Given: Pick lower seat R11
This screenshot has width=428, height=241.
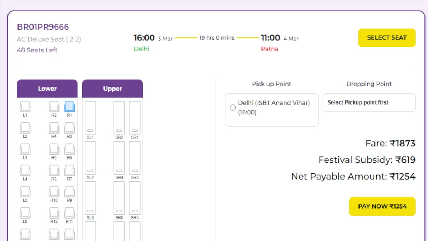Looking at the screenshot, I should click(x=70, y=213).
